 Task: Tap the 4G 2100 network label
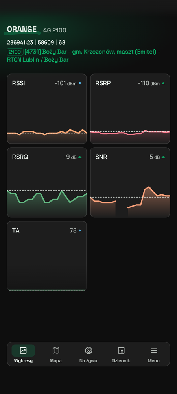55,30
